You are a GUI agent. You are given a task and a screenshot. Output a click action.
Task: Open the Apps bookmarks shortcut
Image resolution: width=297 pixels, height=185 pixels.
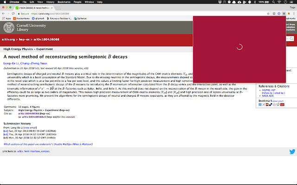coord(6,18)
